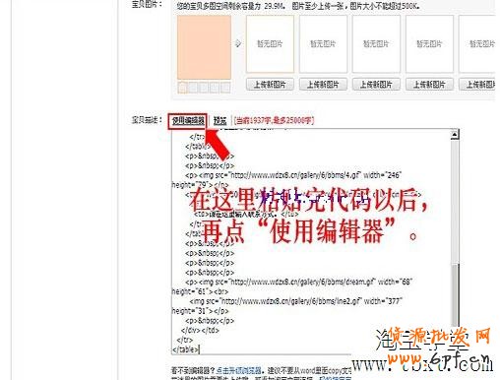Screen dimensions: 500x380
Task: Click the first 暂无图片 image placeholder
Action: tap(270, 43)
